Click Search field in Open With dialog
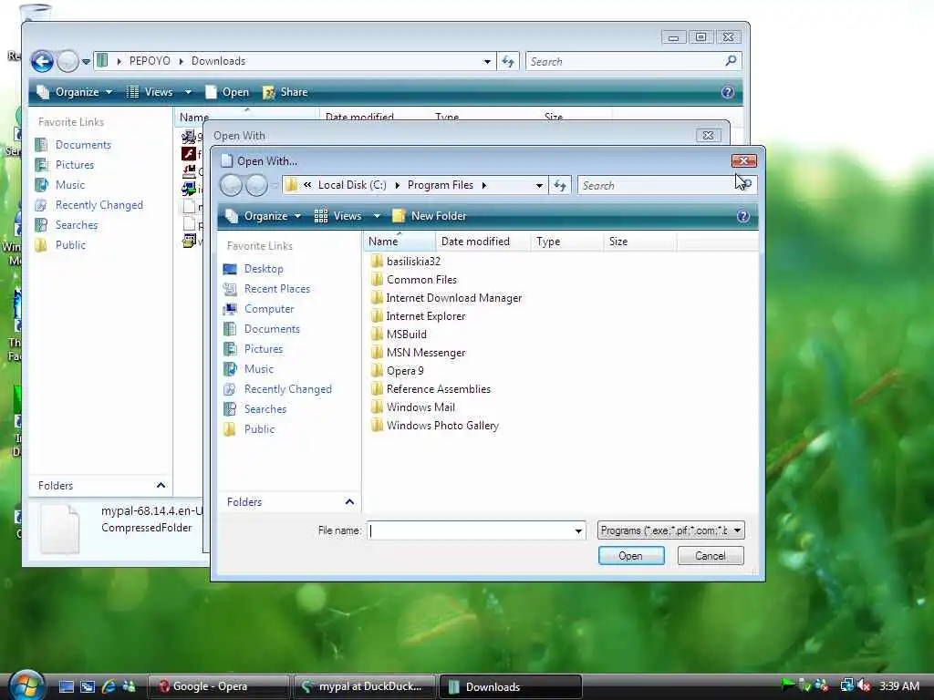Screen dimensions: 934x700 tap(659, 186)
